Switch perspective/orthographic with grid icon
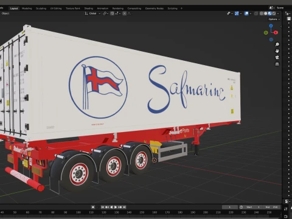 (x=277, y=64)
